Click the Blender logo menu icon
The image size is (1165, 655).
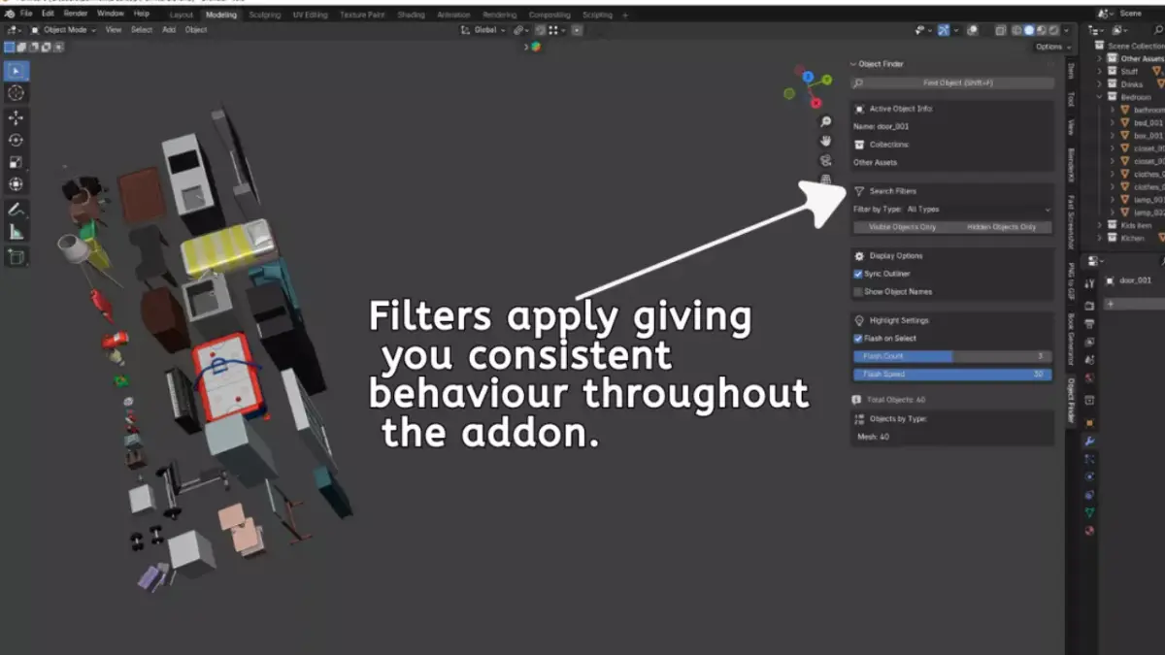9,14
